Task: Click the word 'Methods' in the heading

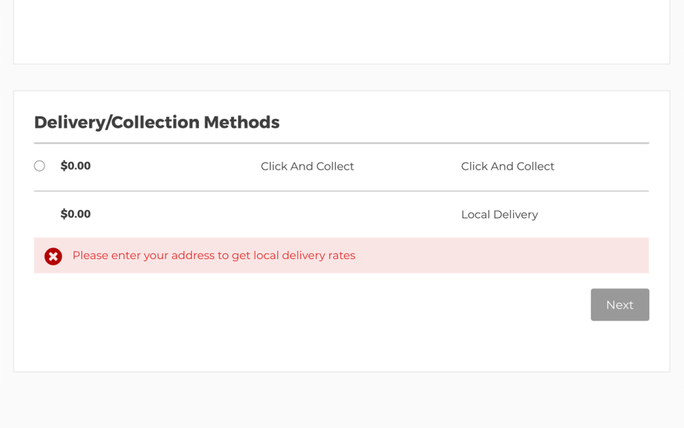Action: tap(242, 123)
